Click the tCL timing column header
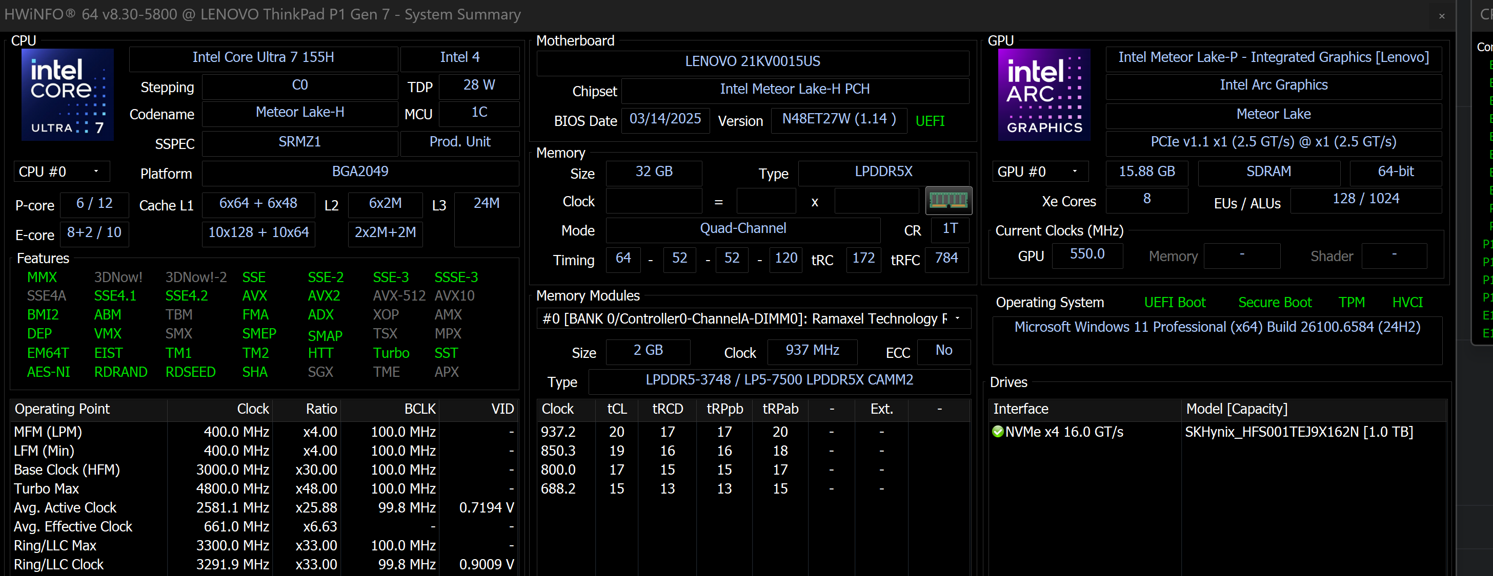 coord(617,409)
